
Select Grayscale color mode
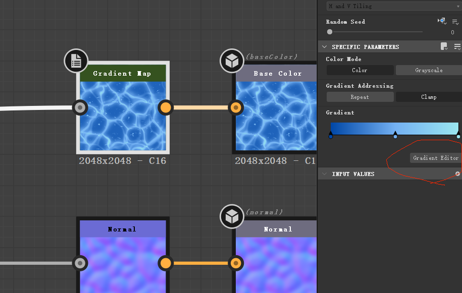pyautogui.click(x=429, y=70)
